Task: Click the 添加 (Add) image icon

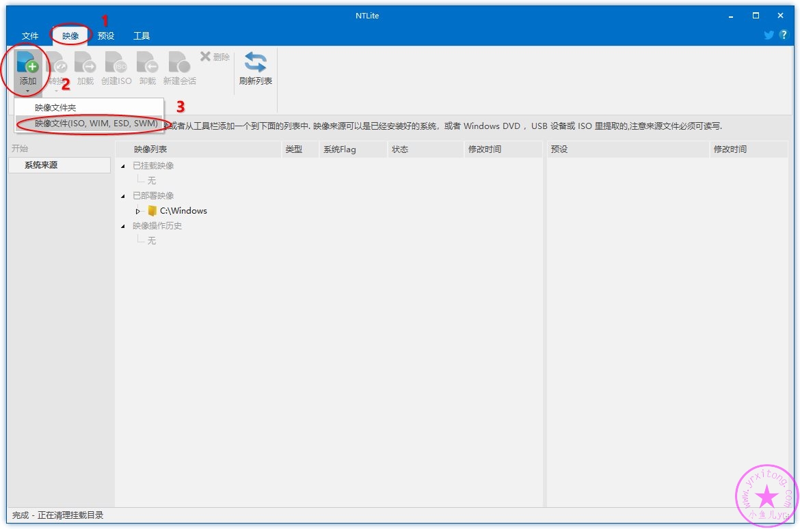Action: click(27, 62)
